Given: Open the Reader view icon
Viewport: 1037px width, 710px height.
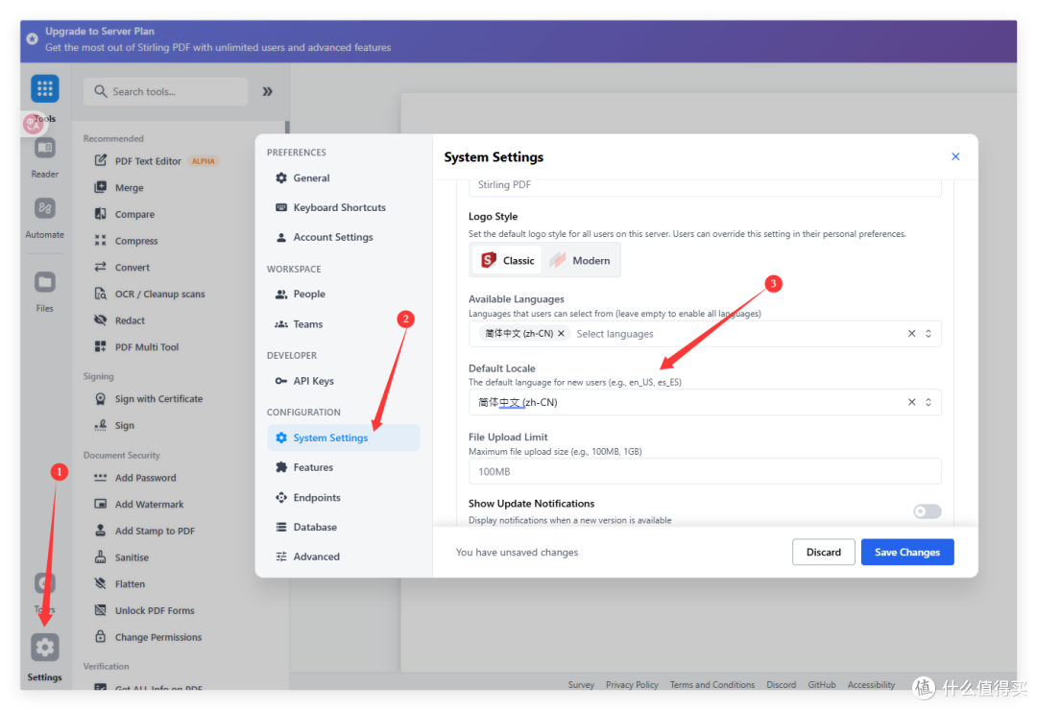Looking at the screenshot, I should click(x=44, y=149).
